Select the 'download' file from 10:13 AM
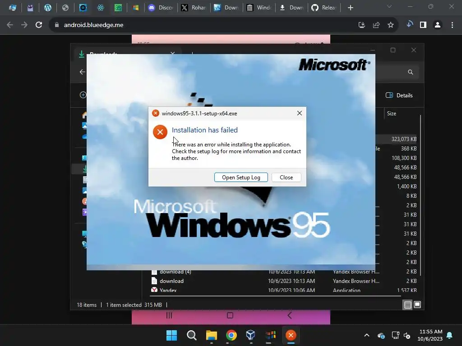The height and width of the screenshot is (346, 462). coord(283,281)
